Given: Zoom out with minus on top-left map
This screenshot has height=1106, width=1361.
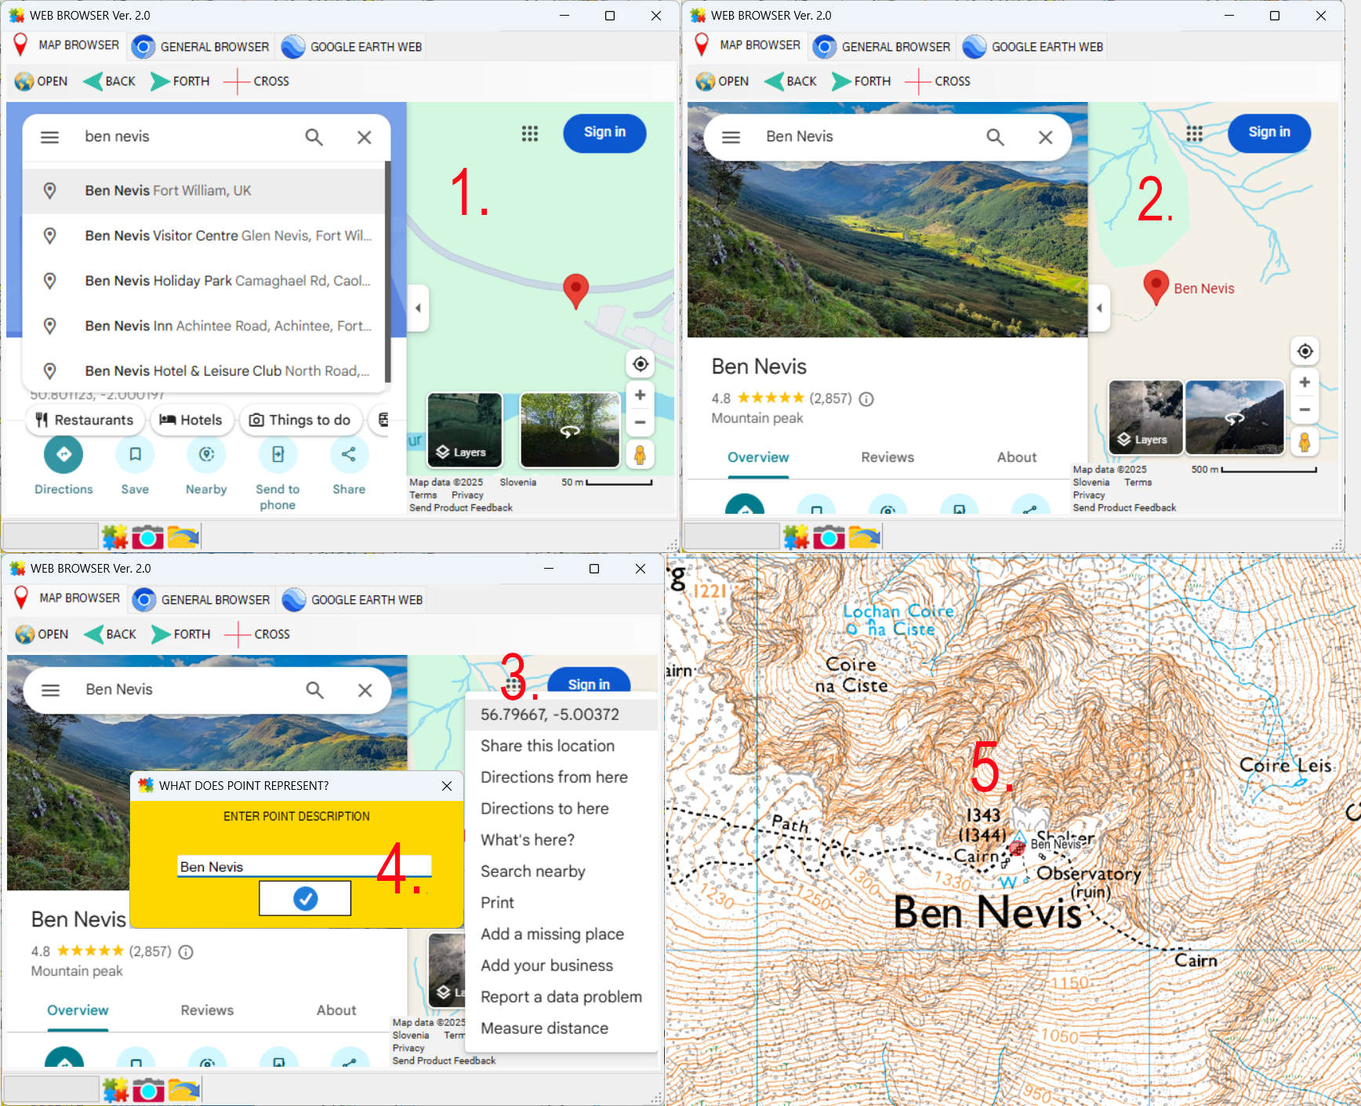Looking at the screenshot, I should [x=641, y=422].
